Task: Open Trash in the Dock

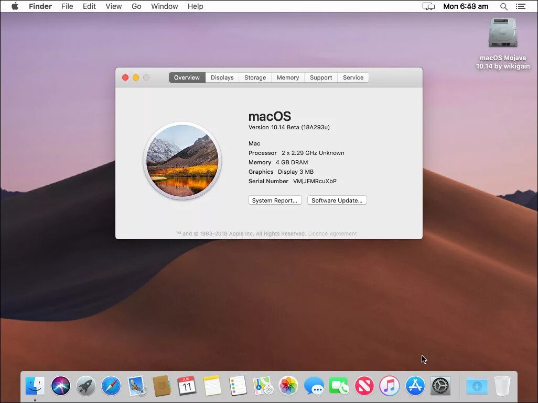Action: (502, 386)
